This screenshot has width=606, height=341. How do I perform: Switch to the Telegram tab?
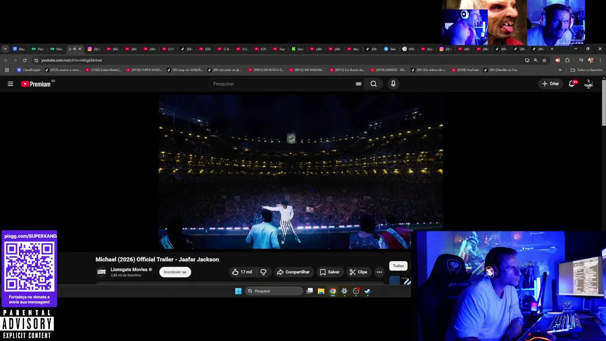tap(390, 49)
